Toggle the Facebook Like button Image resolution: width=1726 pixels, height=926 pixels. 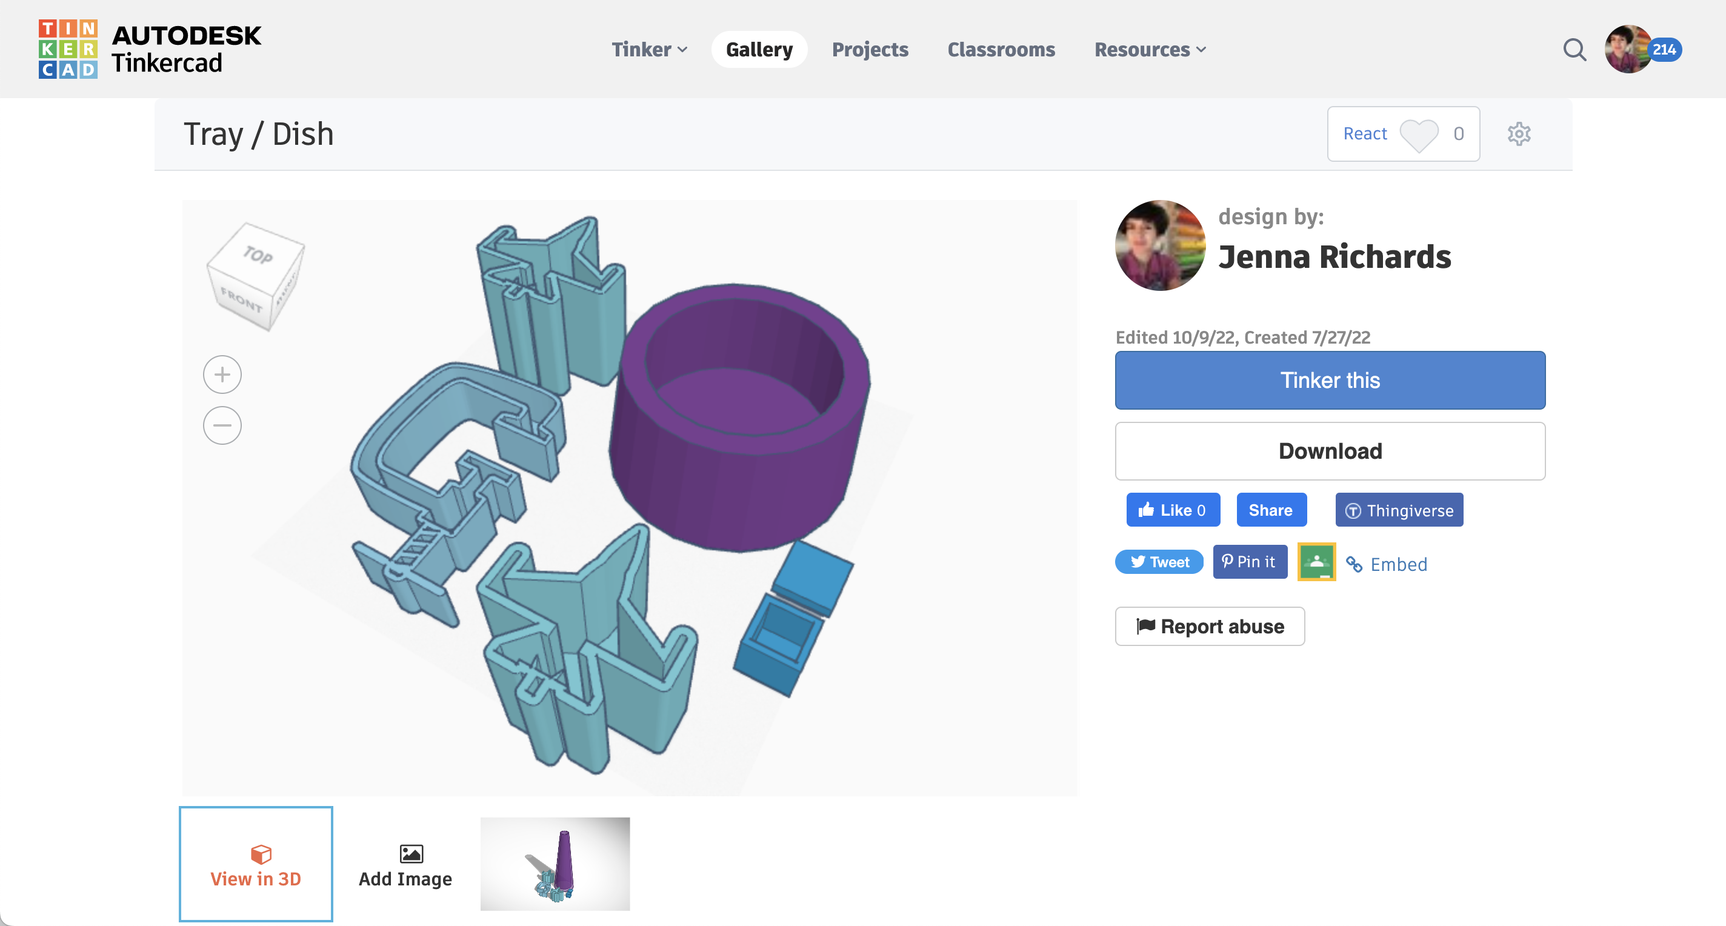coord(1173,511)
